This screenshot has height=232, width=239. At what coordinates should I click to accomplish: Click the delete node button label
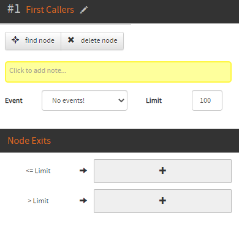[x=99, y=40]
